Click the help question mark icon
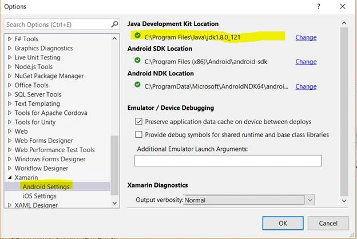 319,6
